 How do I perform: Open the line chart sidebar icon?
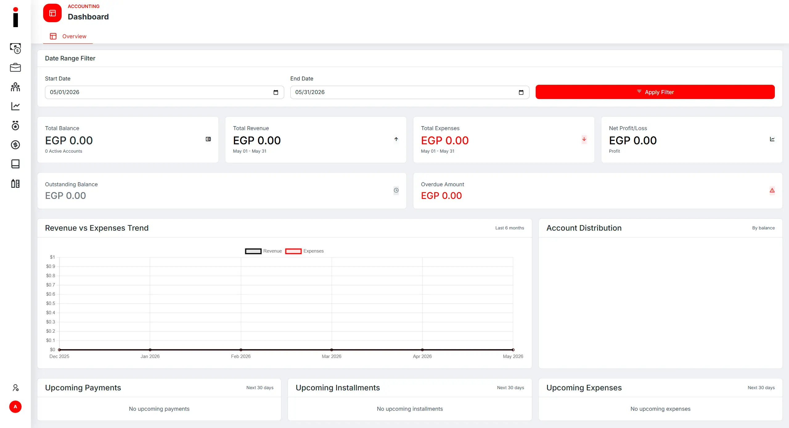15,106
